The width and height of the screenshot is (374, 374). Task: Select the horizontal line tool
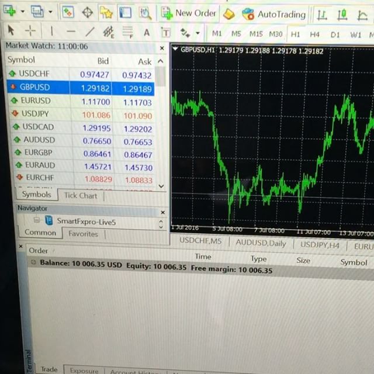[x=71, y=31]
